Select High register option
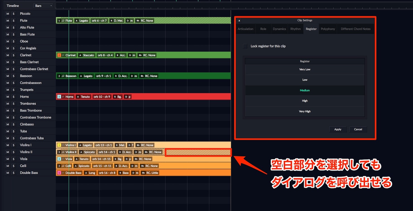 (305, 101)
